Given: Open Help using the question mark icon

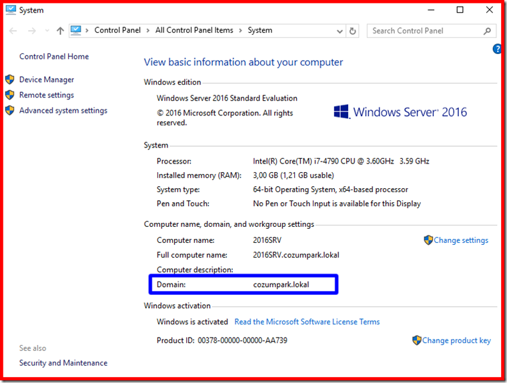Looking at the screenshot, I should click(497, 49).
